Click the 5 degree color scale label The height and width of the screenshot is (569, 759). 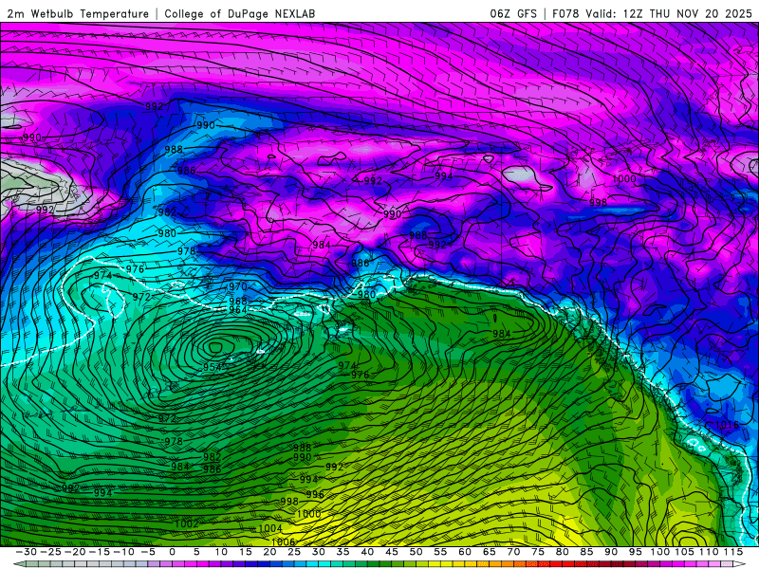coord(196,552)
